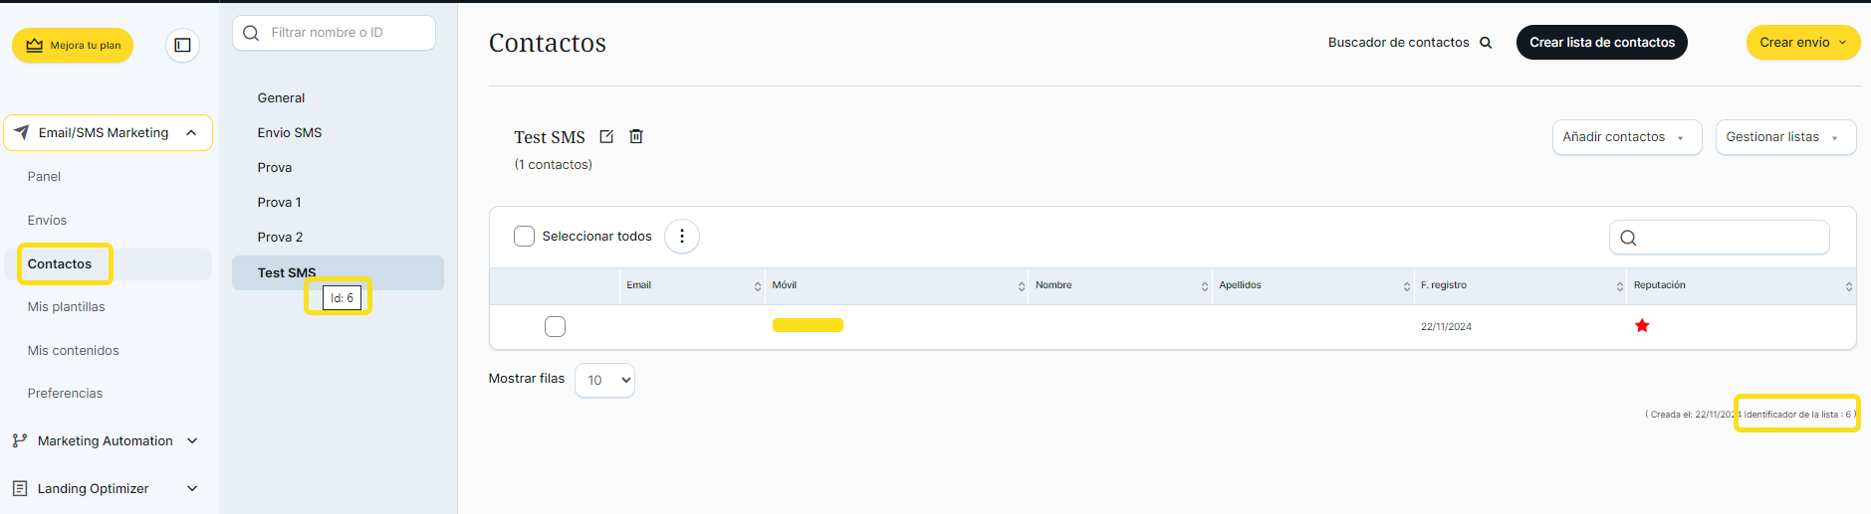Expand the Gestionar listas dropdown
This screenshot has width=1871, height=514.
[1784, 137]
